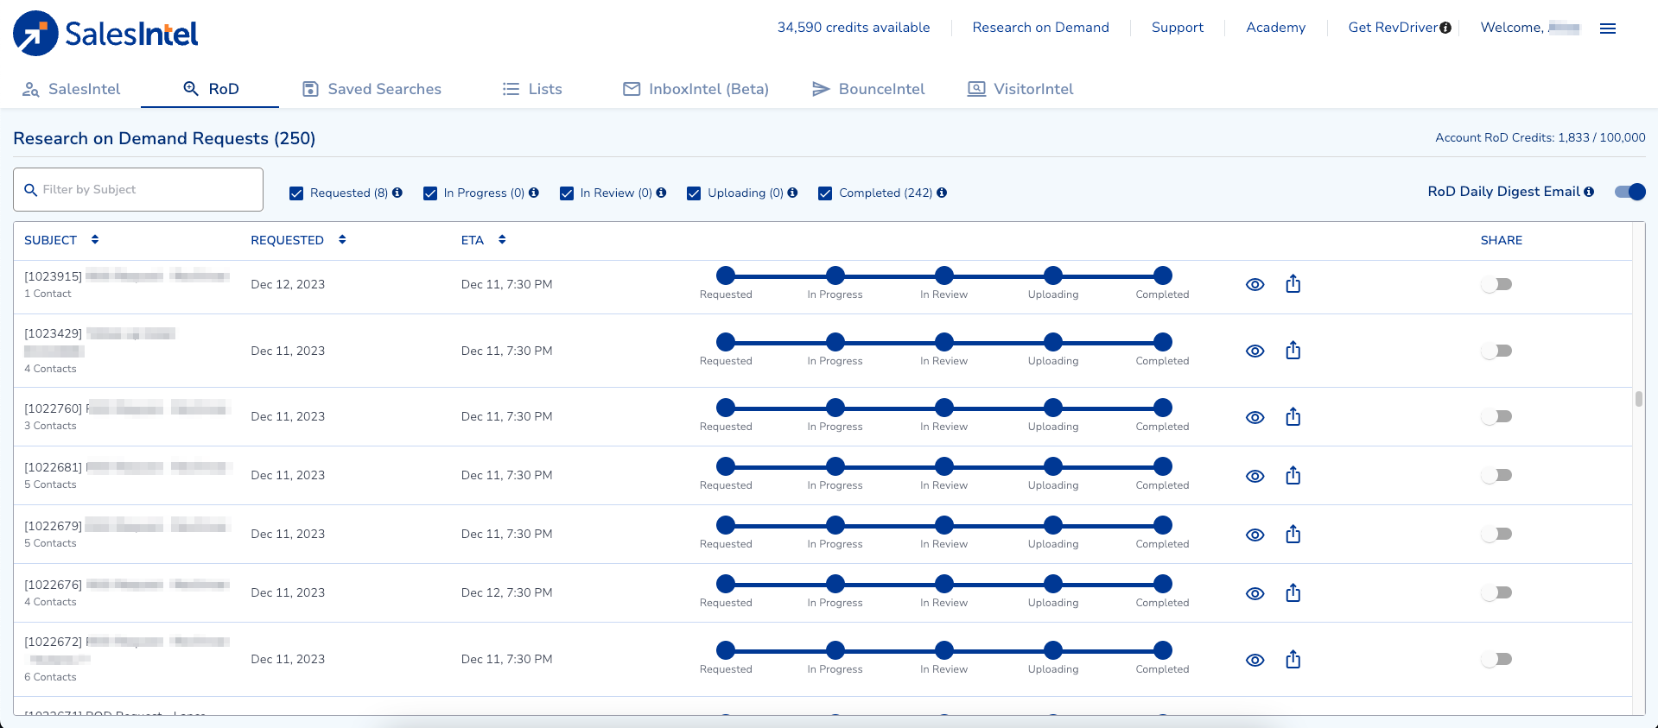Open the InboxIntel (Beta) tab
Image resolution: width=1658 pixels, height=728 pixels.
click(696, 89)
